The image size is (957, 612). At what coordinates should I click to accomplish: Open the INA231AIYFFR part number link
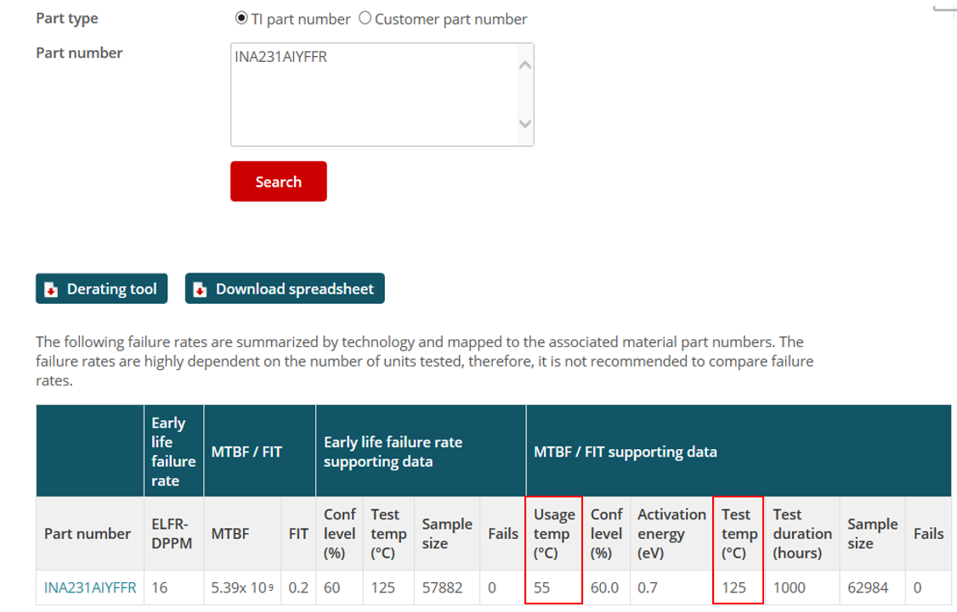click(x=90, y=587)
